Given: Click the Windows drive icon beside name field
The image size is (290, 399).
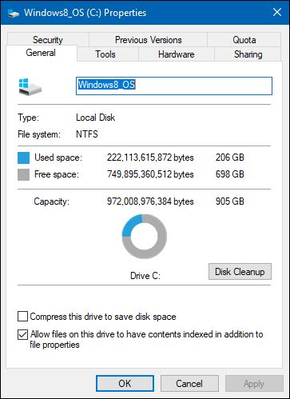Looking at the screenshot, I should click(30, 87).
